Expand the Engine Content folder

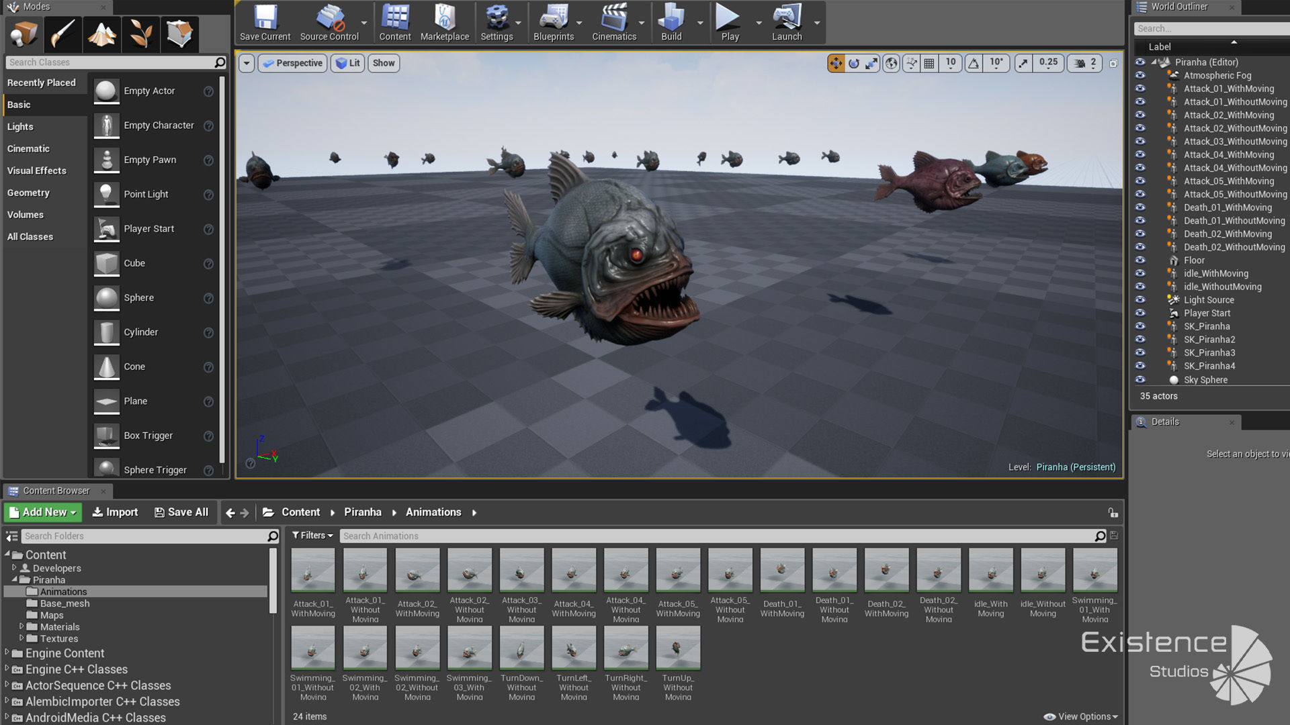pos(7,652)
